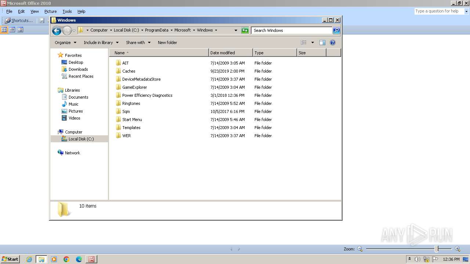Click in Type a question for help box
Image resolution: width=470 pixels, height=264 pixels.
(439, 11)
